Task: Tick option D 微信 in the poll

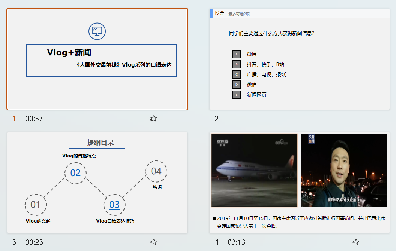Action: 236,85
